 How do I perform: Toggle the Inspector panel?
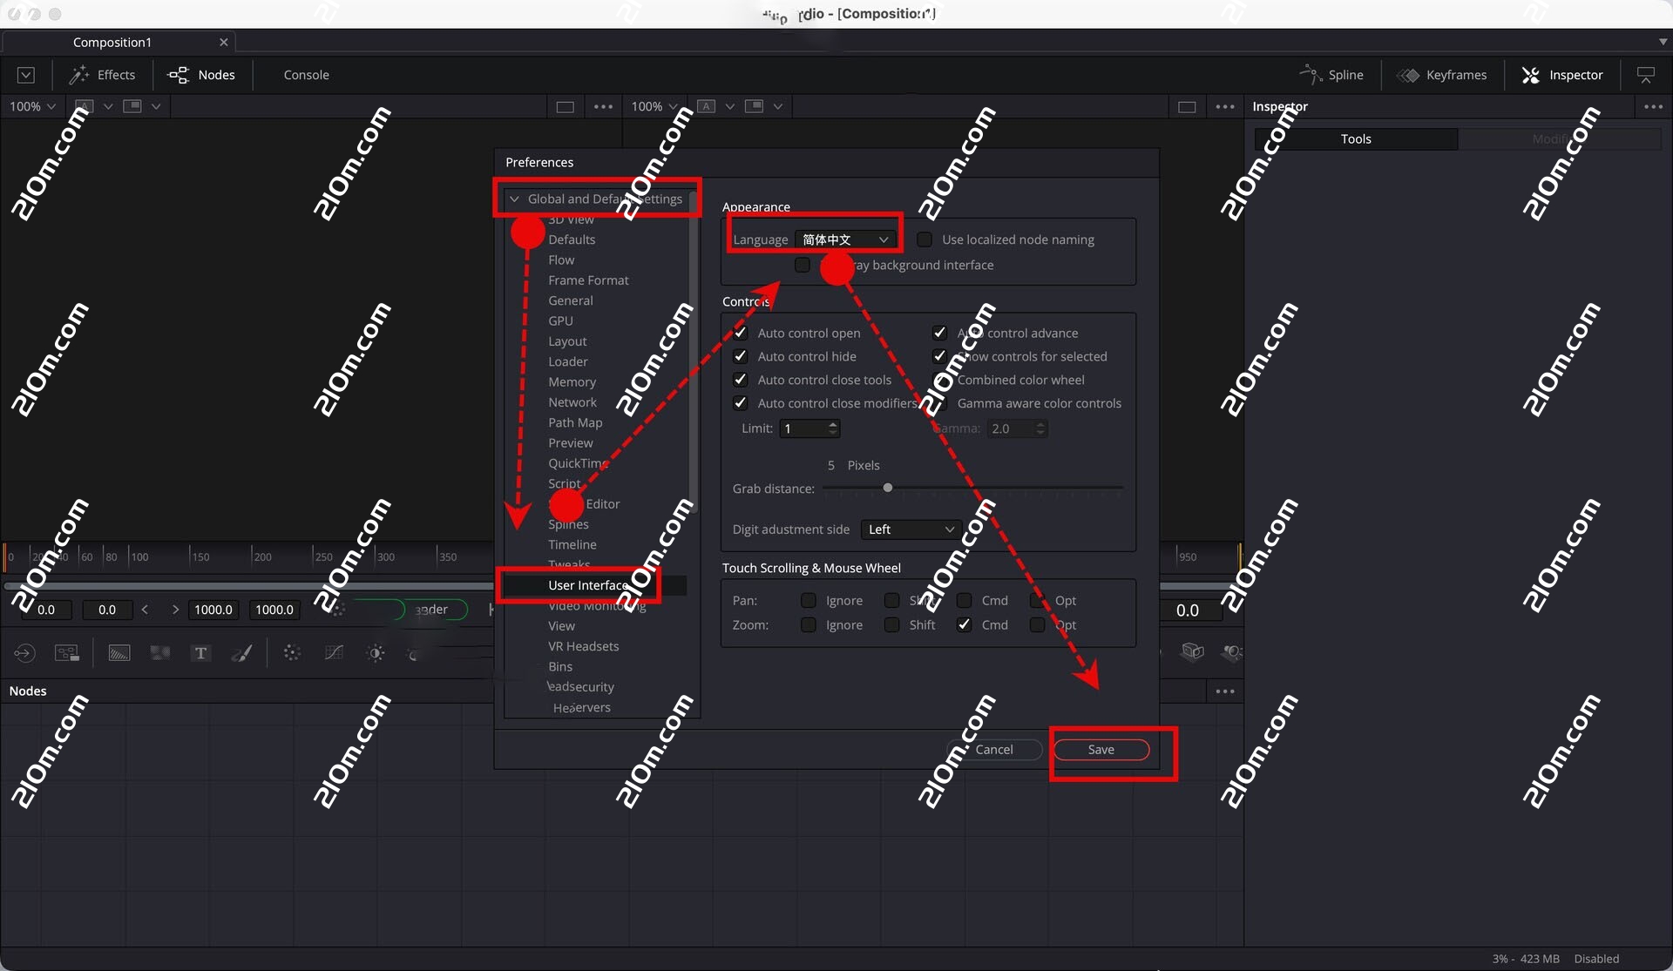(x=1562, y=75)
